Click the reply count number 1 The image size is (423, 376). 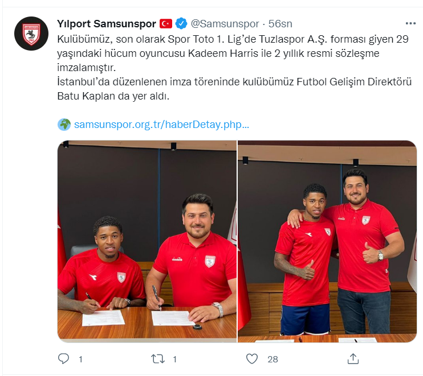80,360
